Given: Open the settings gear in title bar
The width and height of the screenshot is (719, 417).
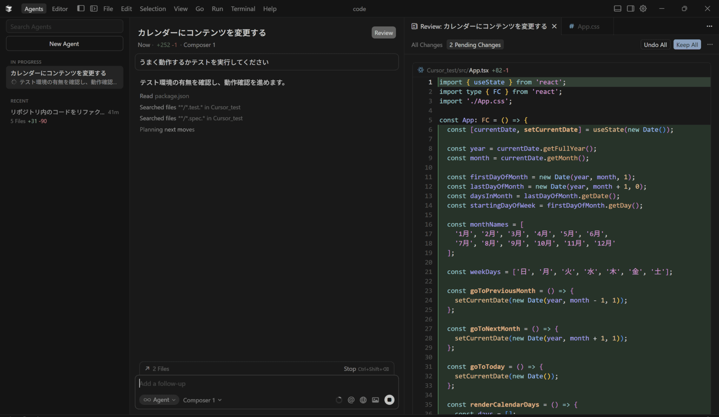Looking at the screenshot, I should pos(643,8).
